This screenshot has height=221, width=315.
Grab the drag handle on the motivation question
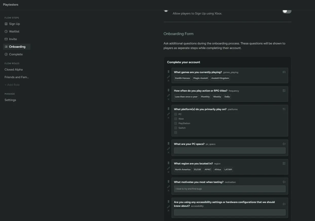[168, 181]
